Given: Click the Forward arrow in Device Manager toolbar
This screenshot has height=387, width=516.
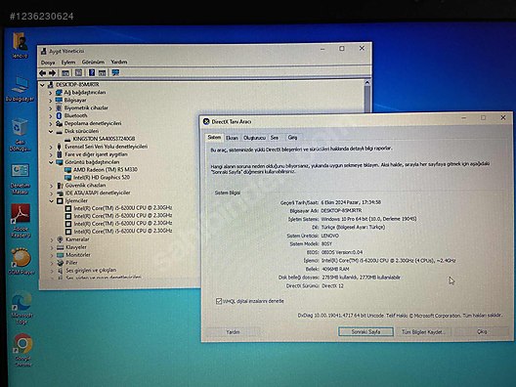Looking at the screenshot, I should click(x=52, y=73).
